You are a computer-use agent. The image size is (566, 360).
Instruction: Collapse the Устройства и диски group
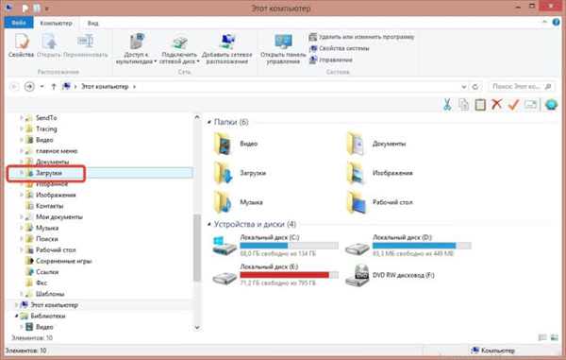(209, 224)
